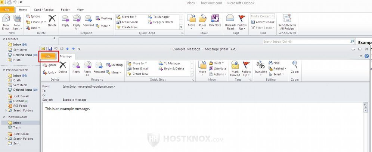Viewport: 372px width, 152px height.
Task: Select Message tab in message window
Action: tap(66, 56)
